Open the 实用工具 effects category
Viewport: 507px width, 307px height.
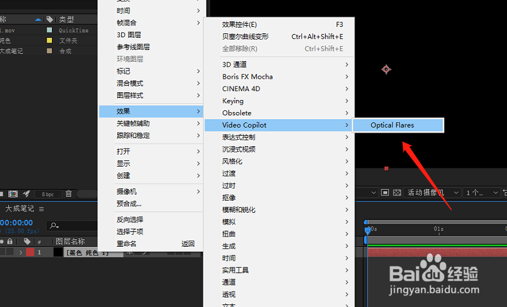(x=279, y=270)
